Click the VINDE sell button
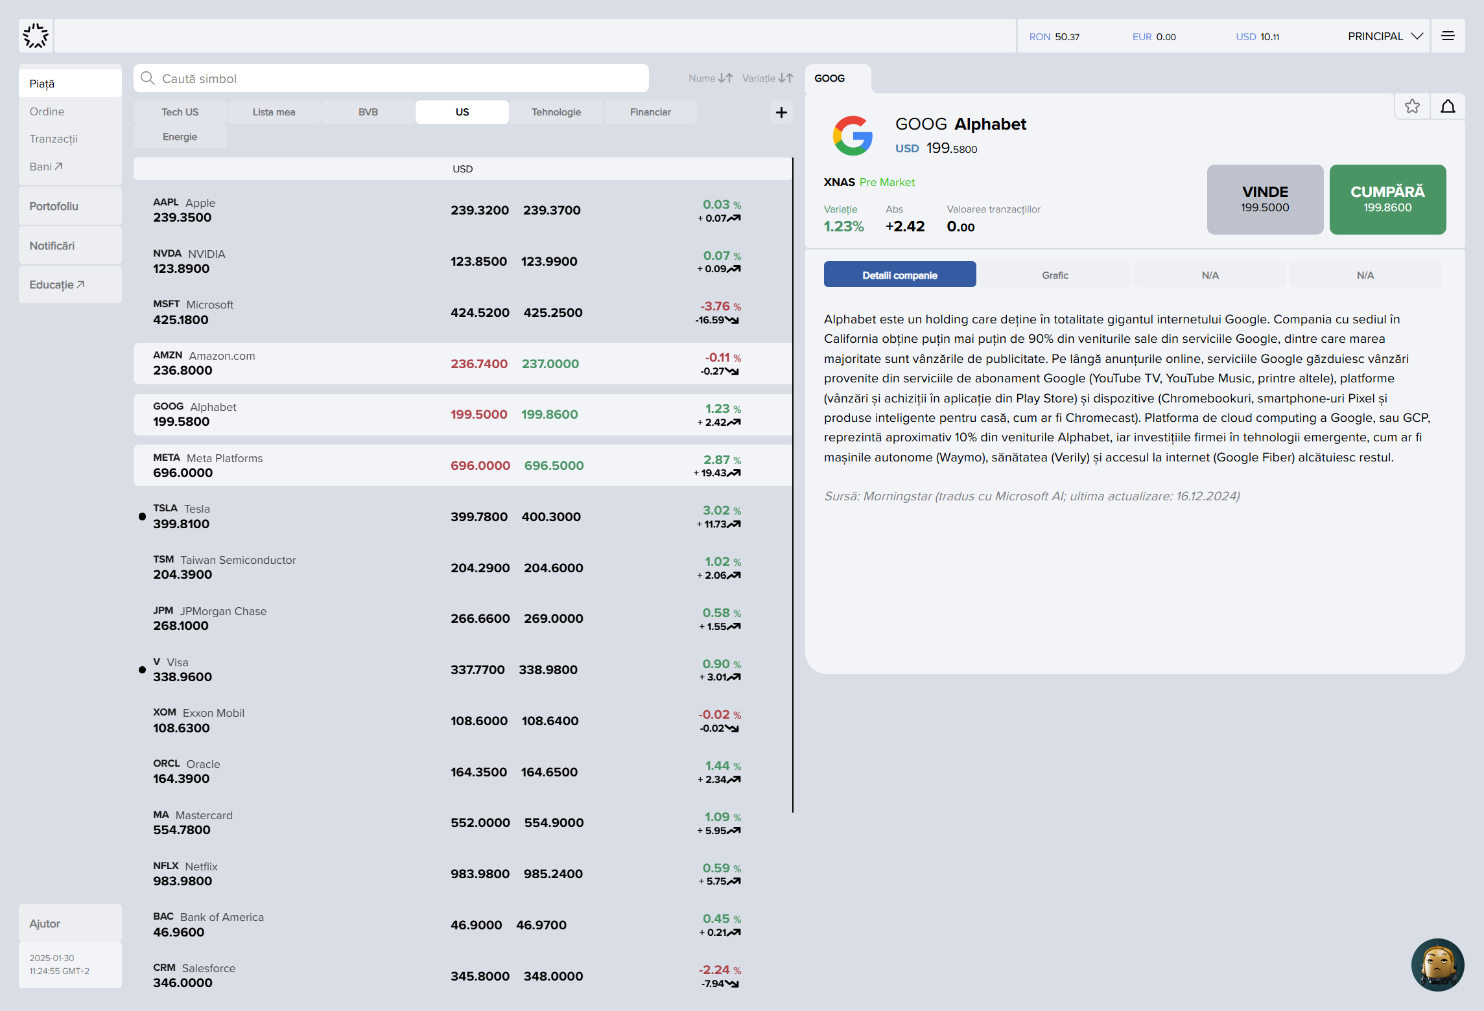The image size is (1484, 1011). point(1265,199)
